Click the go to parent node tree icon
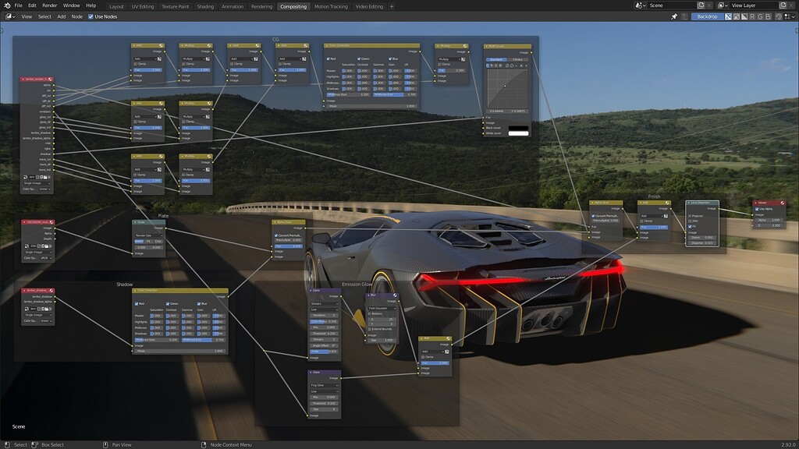799x449 pixels. point(684,16)
